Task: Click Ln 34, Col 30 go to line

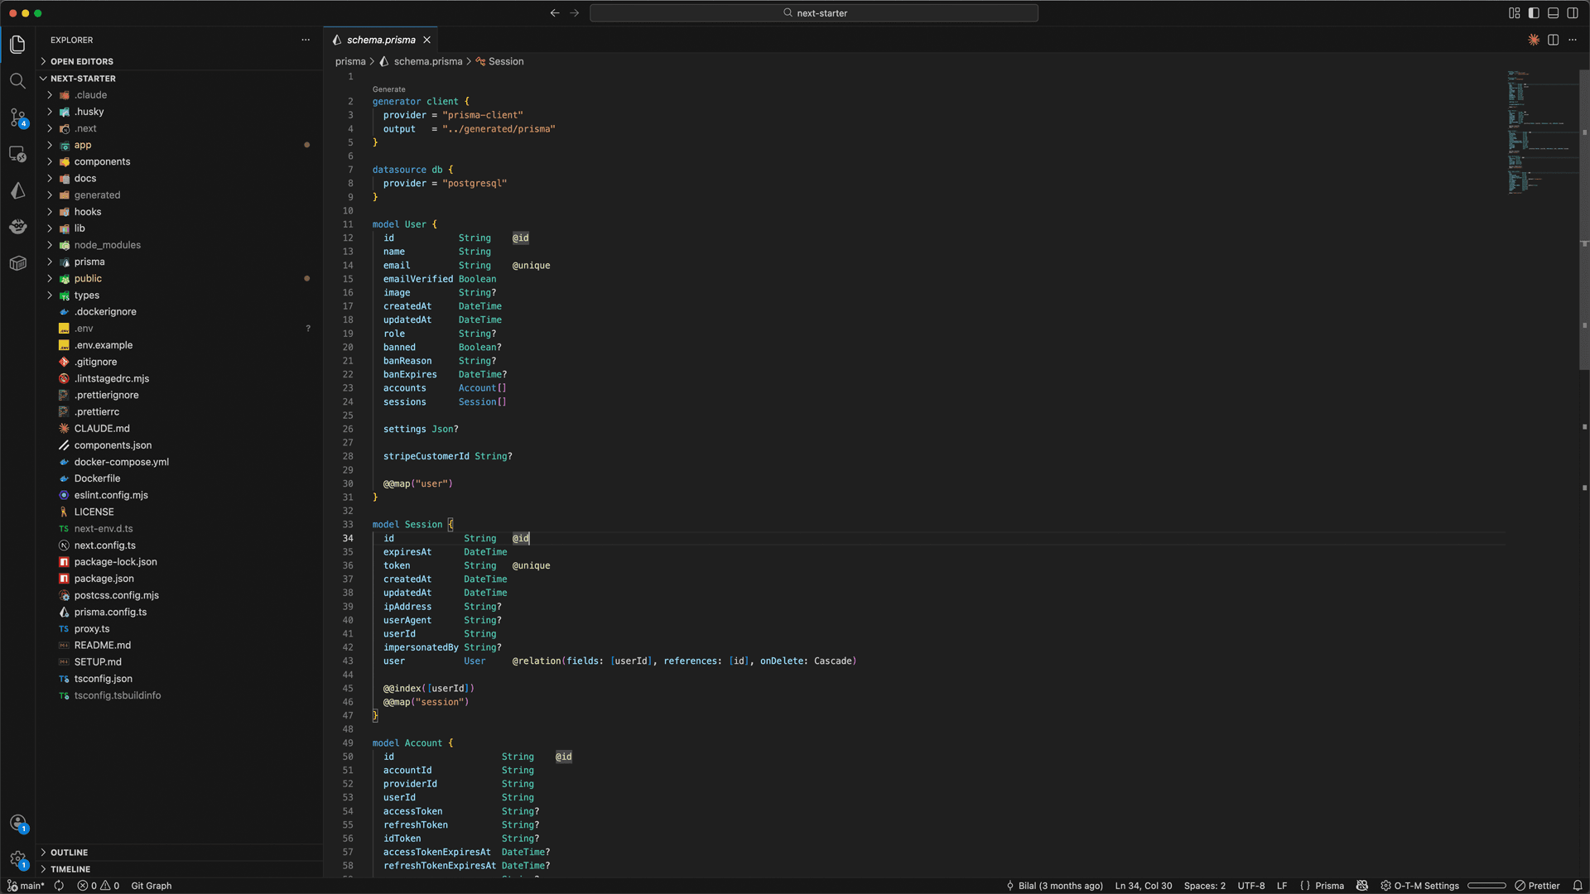Action: coord(1144,886)
